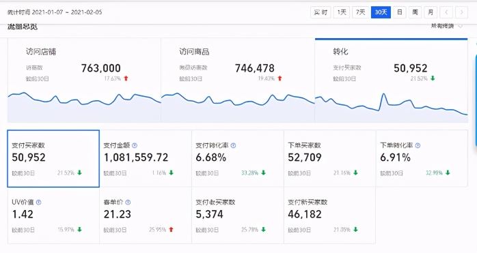
Task: Choose the 月 granularity button
Action: 431,12
